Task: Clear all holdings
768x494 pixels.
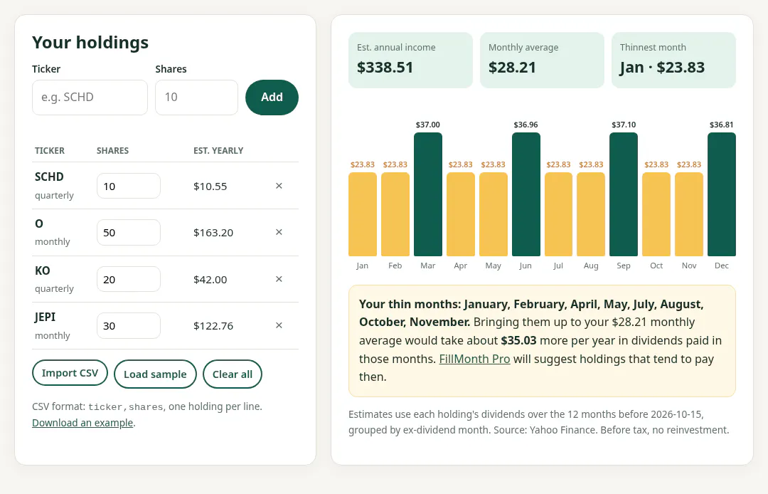Action: 232,374
